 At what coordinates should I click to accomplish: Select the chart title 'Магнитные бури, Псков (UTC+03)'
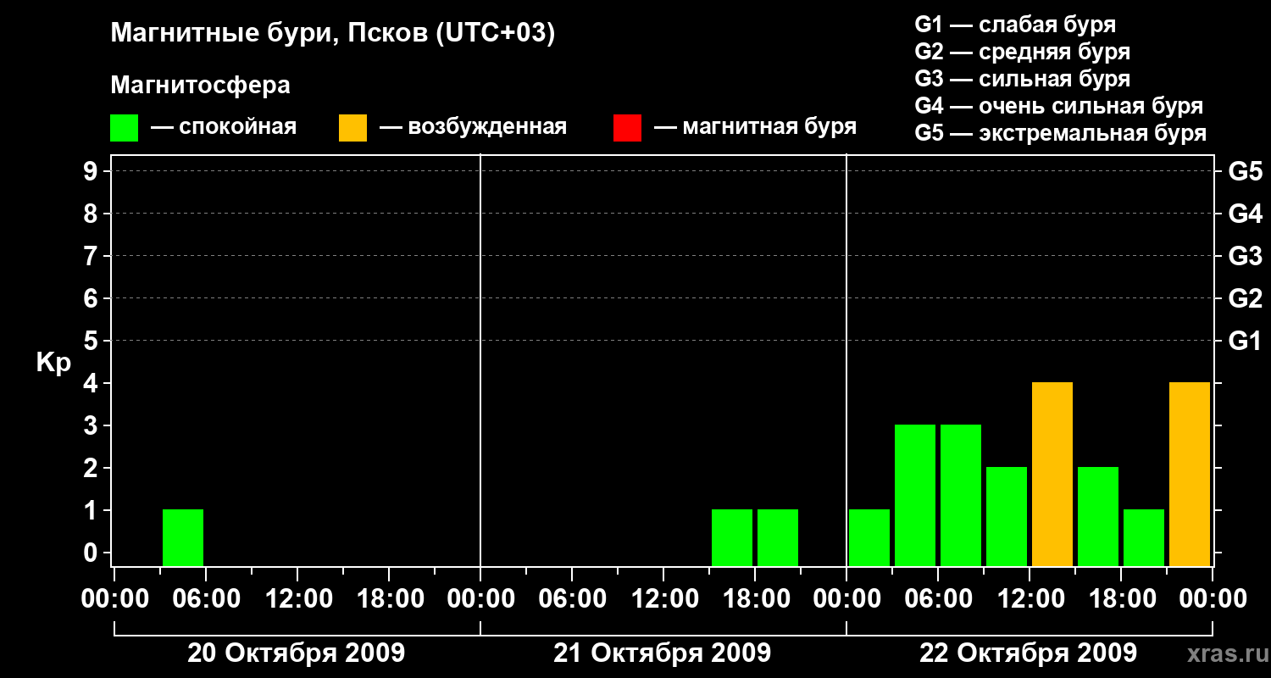coord(333,34)
